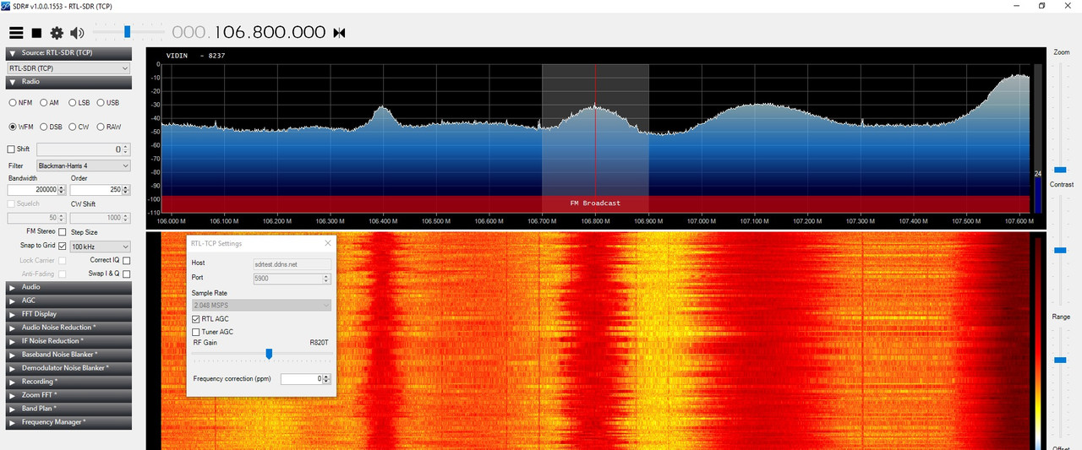1082x450 pixels.
Task: Expand the Zoom FFT panel
Action: click(68, 395)
